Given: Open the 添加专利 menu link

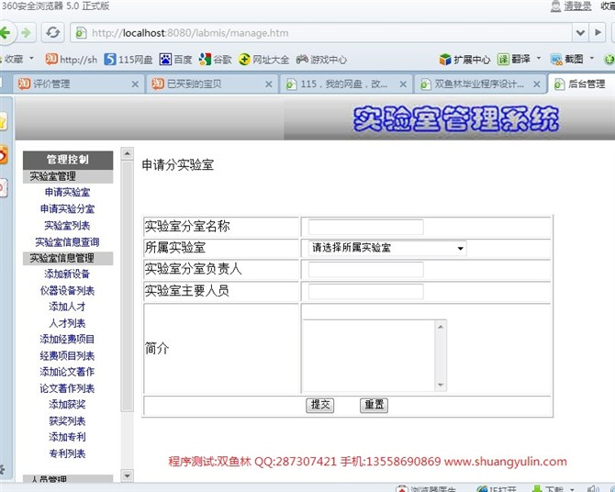Looking at the screenshot, I should point(67,437).
